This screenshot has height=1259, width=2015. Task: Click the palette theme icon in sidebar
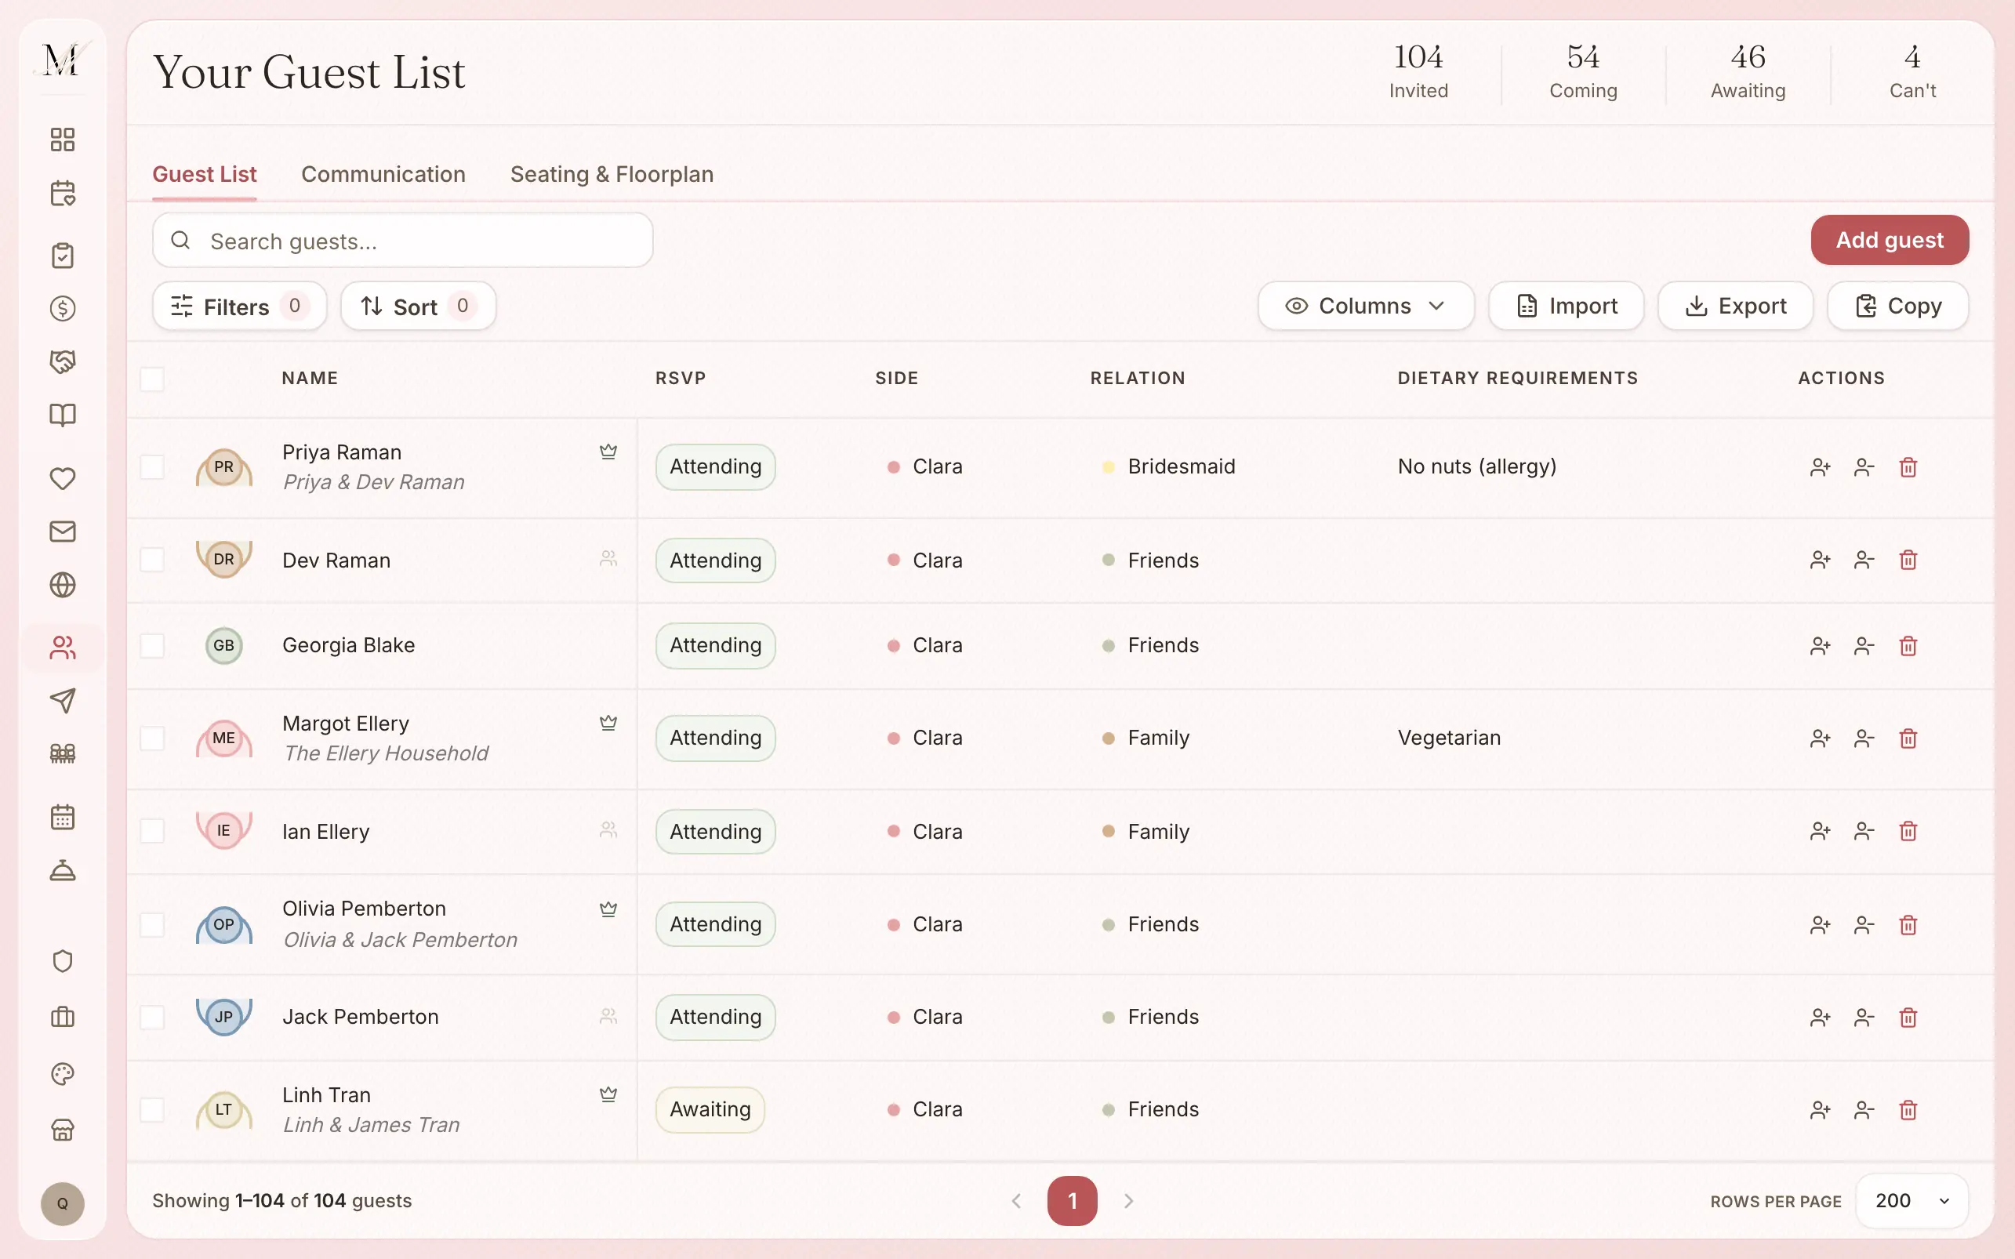click(63, 1073)
